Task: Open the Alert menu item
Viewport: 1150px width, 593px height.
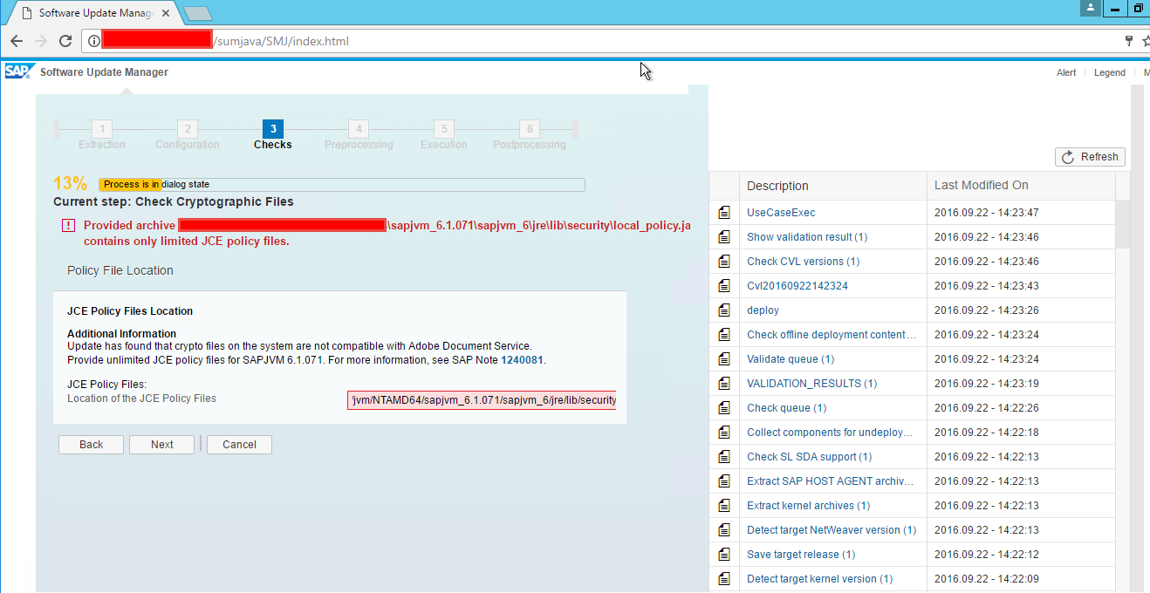Action: [x=1066, y=73]
